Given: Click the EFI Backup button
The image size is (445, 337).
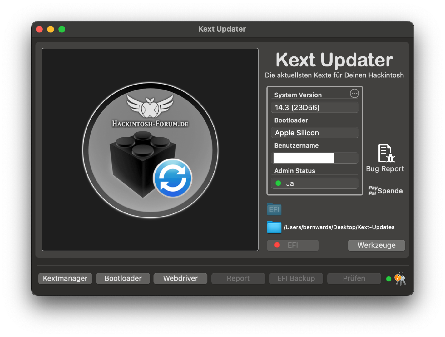Looking at the screenshot, I should pyautogui.click(x=296, y=278).
